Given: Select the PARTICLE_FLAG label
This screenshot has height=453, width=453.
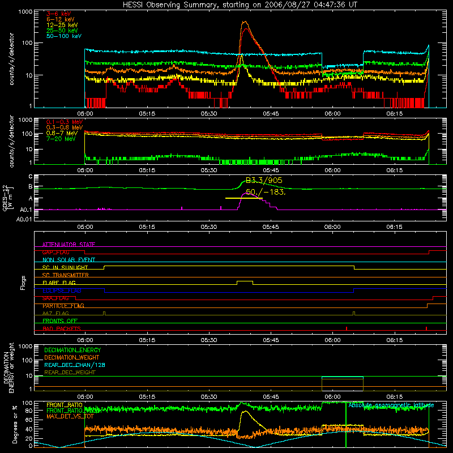Looking at the screenshot, I should [63, 306].
